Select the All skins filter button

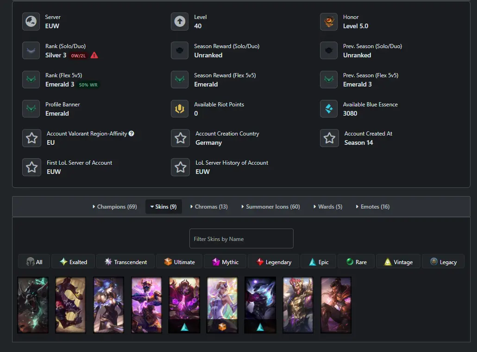click(x=34, y=262)
